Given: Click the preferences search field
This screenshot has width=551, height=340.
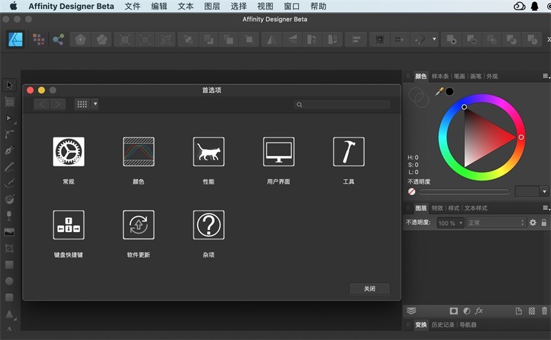Looking at the screenshot, I should click(x=342, y=105).
